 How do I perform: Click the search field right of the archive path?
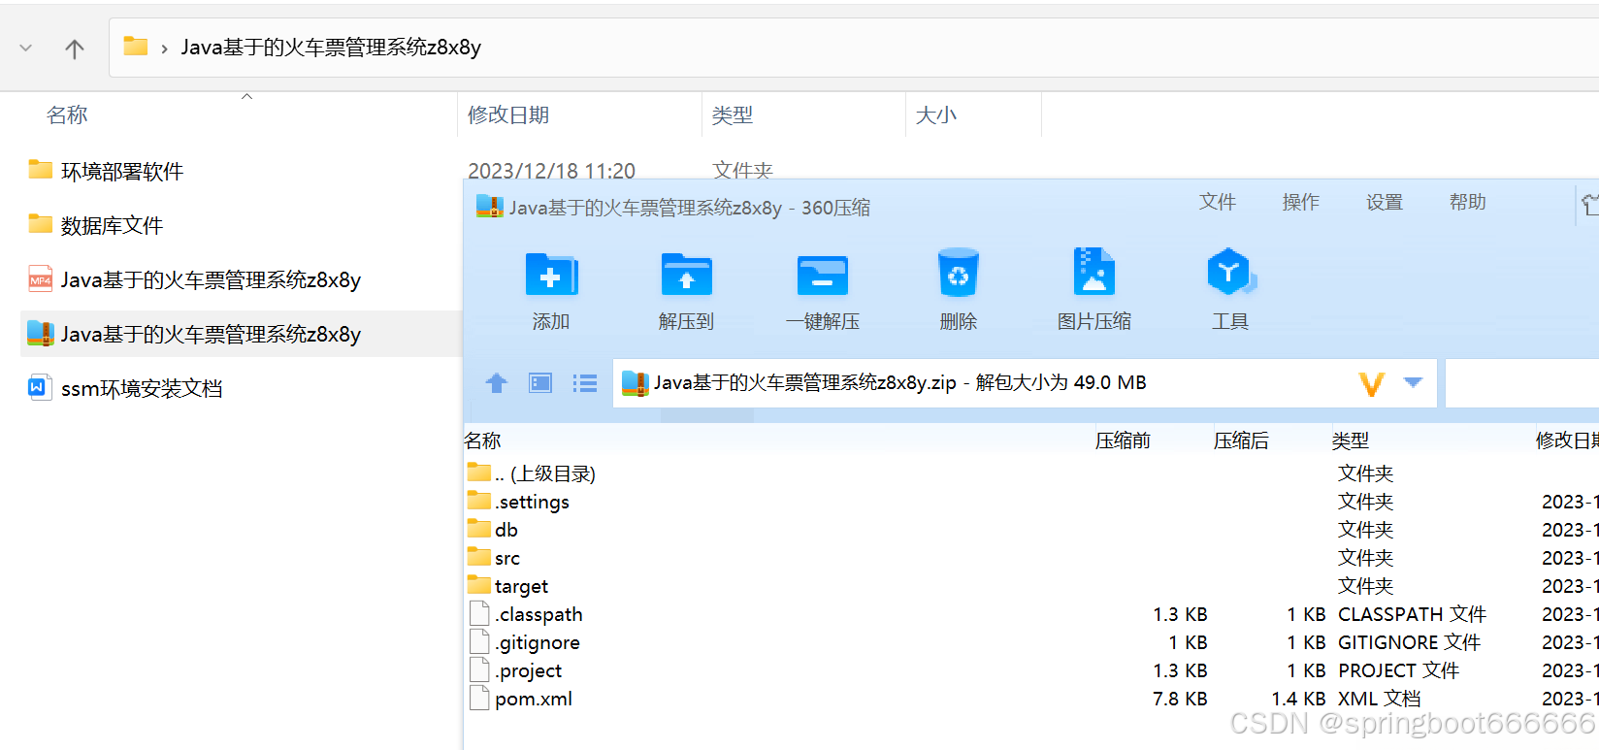click(1521, 383)
